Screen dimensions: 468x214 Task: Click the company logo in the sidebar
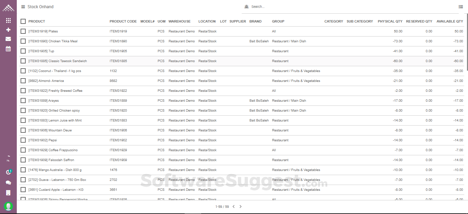[8, 8]
